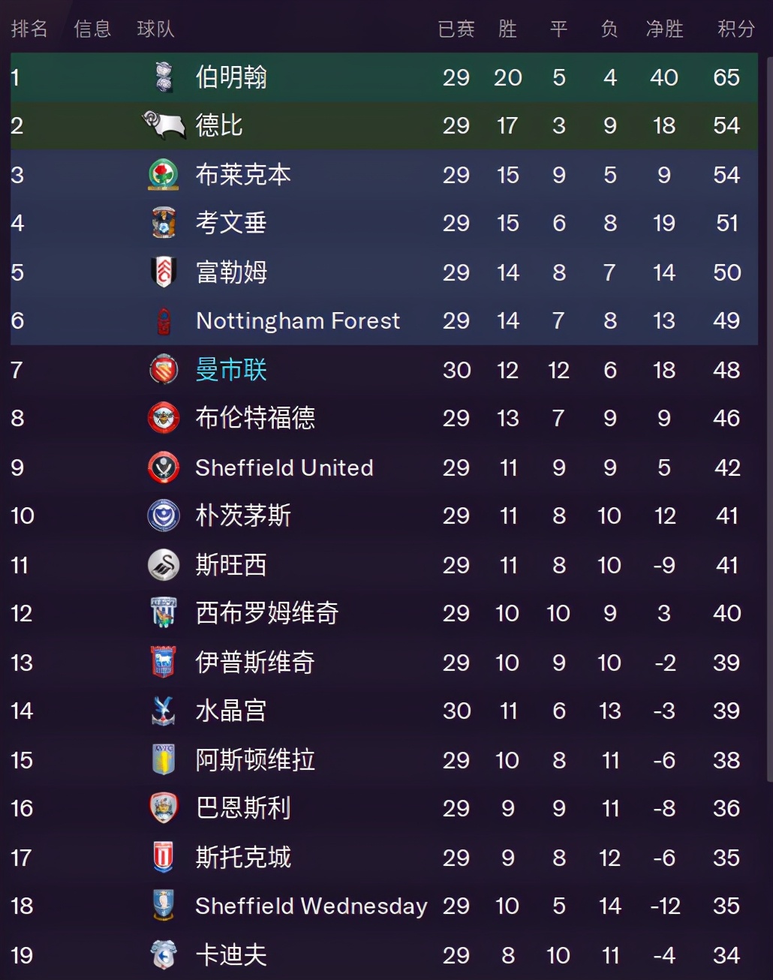Click the Cardiff bluebird crest
This screenshot has height=980, width=773.
(164, 954)
